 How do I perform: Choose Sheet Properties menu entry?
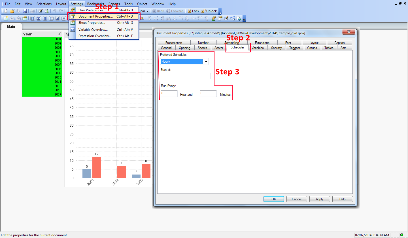pyautogui.click(x=104, y=23)
